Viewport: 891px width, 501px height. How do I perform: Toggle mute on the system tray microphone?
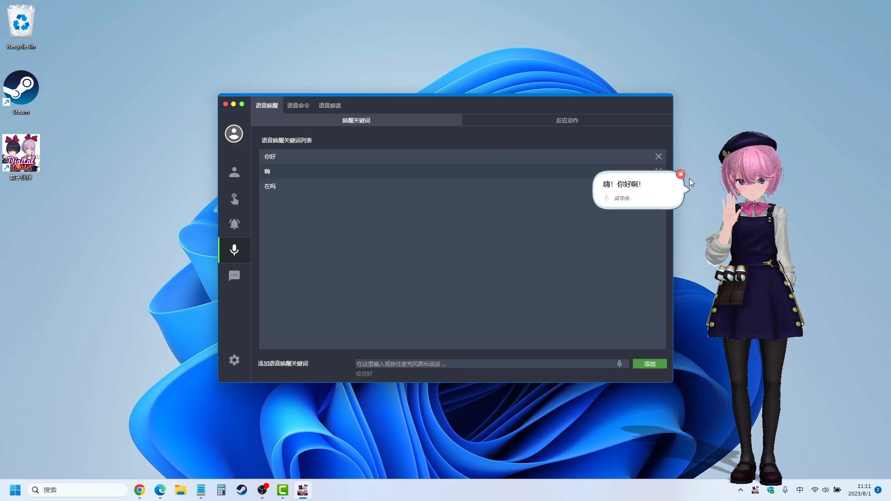coord(785,490)
